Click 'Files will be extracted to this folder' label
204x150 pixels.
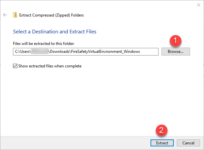coord(44,44)
